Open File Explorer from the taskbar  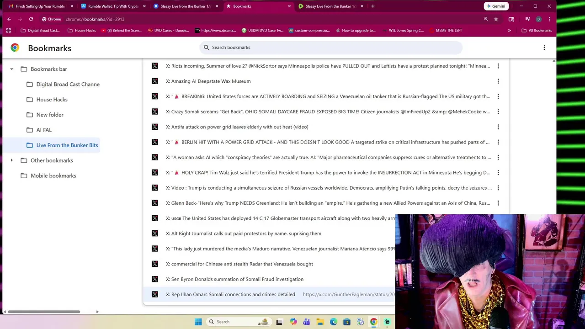(x=320, y=322)
